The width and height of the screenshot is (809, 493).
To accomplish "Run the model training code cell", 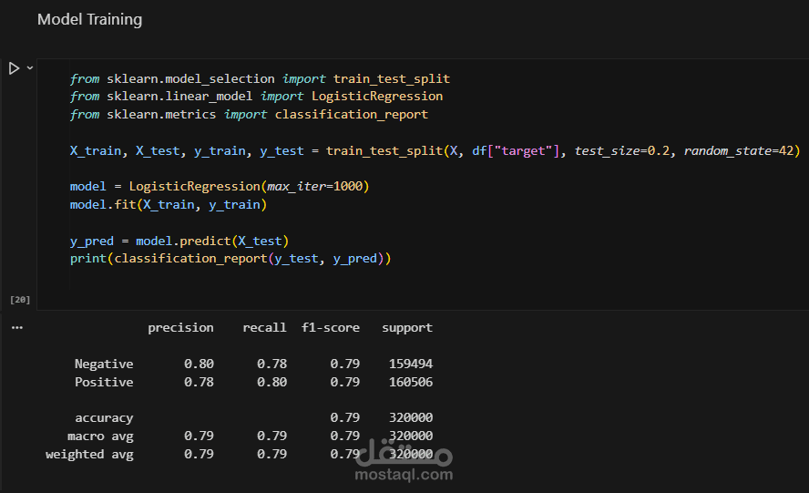I will [x=14, y=68].
